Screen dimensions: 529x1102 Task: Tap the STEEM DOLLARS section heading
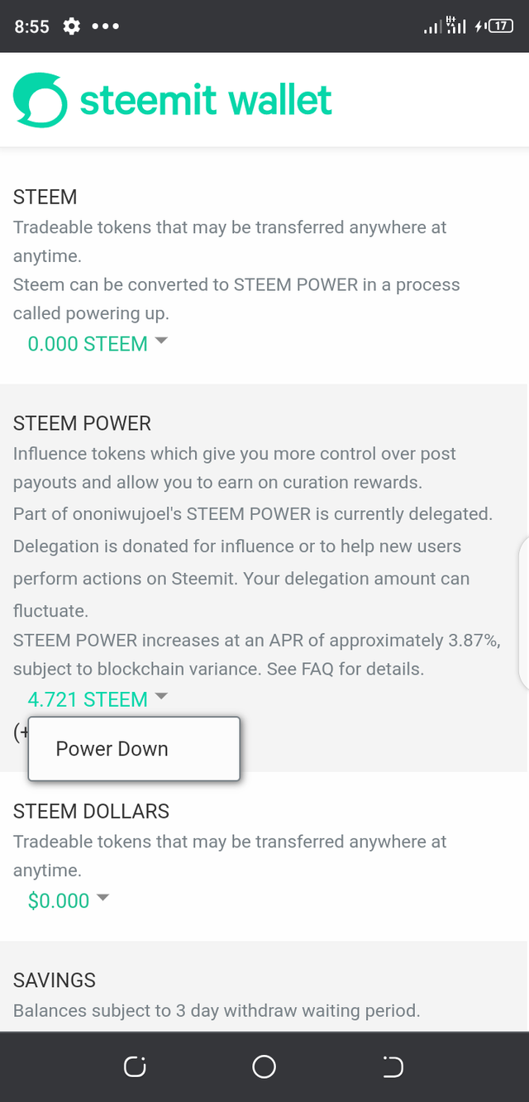pyautogui.click(x=91, y=811)
